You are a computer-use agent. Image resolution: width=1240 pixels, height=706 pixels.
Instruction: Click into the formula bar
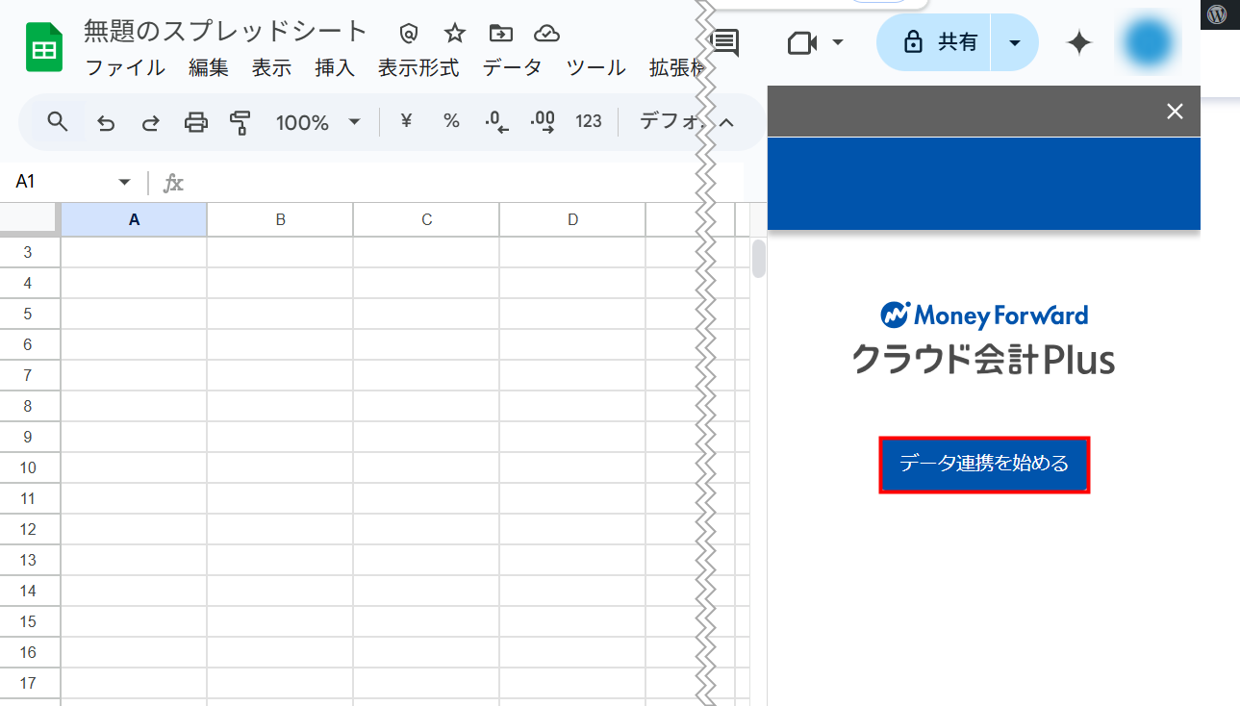point(462,182)
